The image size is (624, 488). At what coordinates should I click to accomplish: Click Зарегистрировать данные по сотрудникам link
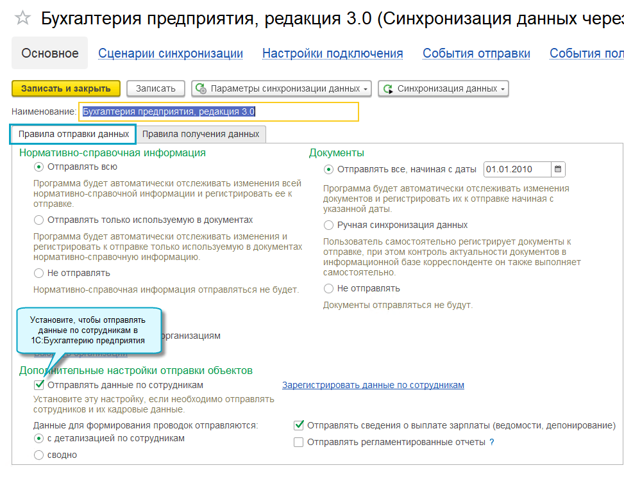373,385
